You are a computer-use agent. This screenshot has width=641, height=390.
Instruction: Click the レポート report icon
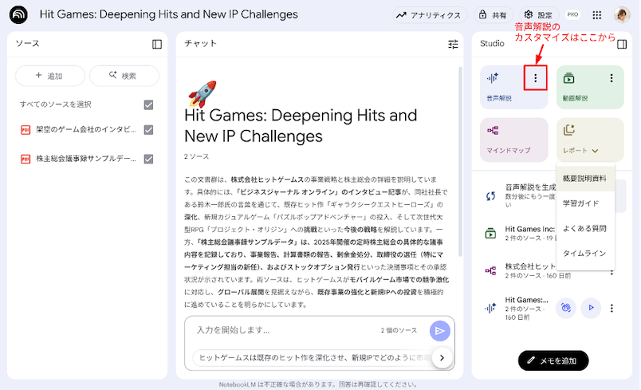click(569, 130)
